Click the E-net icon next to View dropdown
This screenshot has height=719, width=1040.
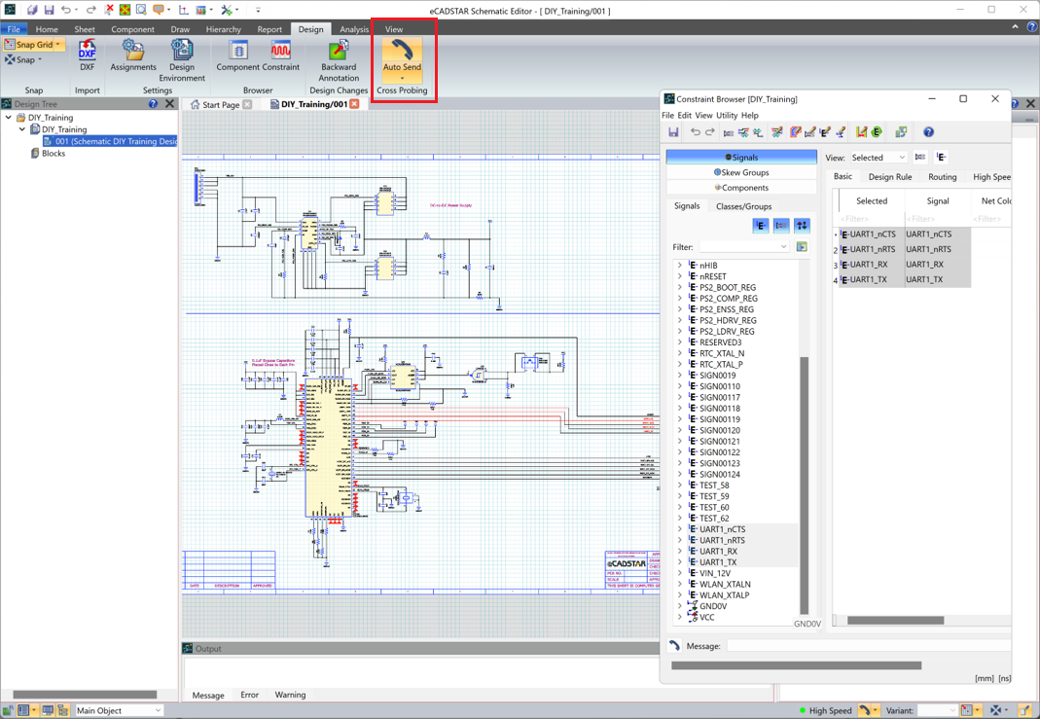(x=941, y=158)
